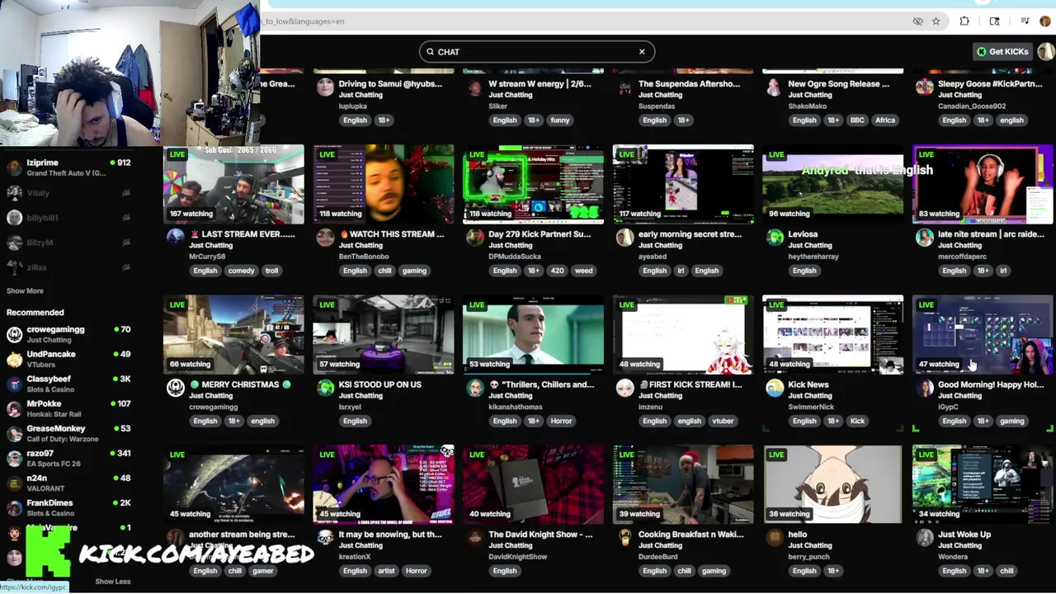Open the MERRY CHRISTMAS stream title

240,384
